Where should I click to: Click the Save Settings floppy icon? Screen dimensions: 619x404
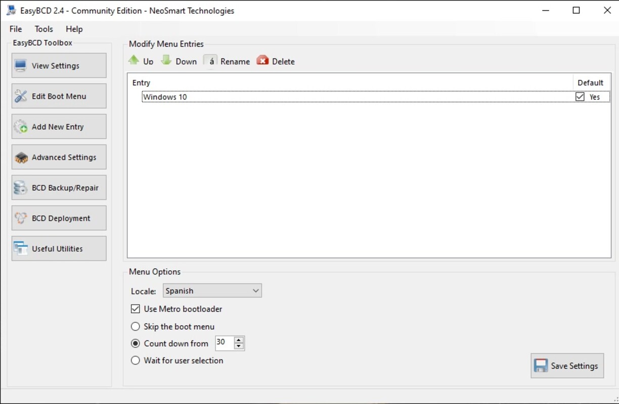pos(541,366)
